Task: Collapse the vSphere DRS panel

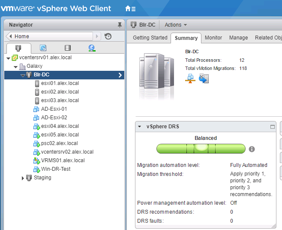Action: tap(140, 127)
